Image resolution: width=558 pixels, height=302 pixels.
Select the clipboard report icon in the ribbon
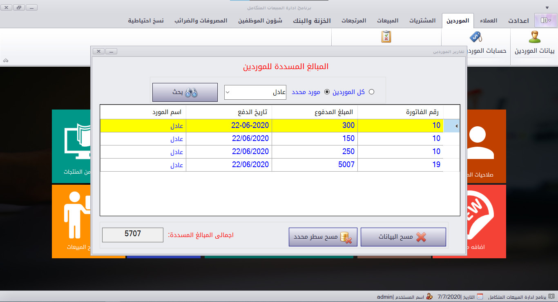tap(386, 37)
